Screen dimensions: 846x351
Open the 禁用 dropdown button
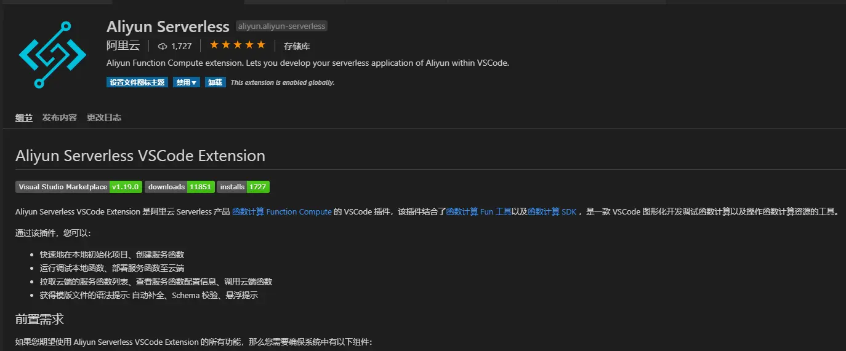(187, 82)
